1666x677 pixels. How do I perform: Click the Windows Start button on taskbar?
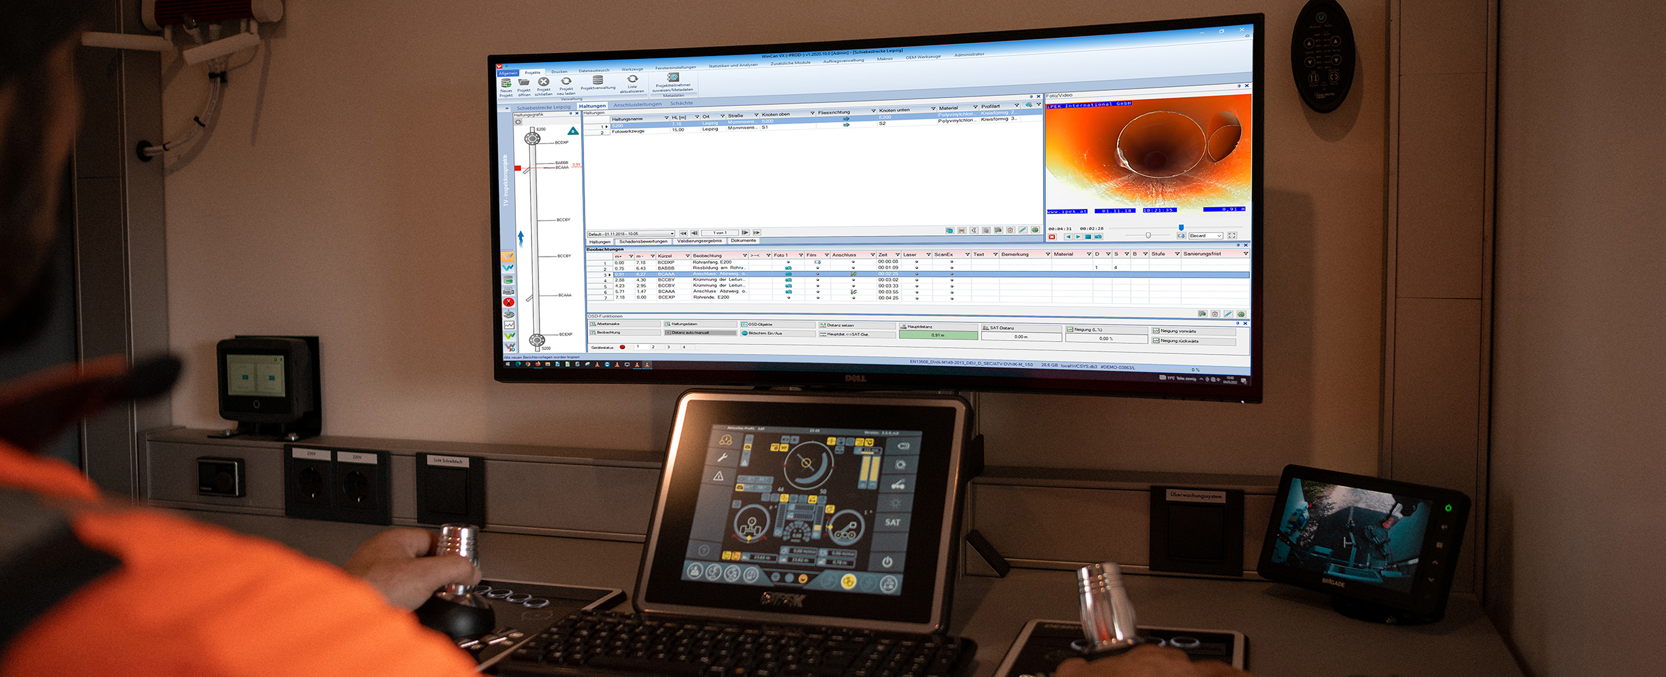[508, 363]
